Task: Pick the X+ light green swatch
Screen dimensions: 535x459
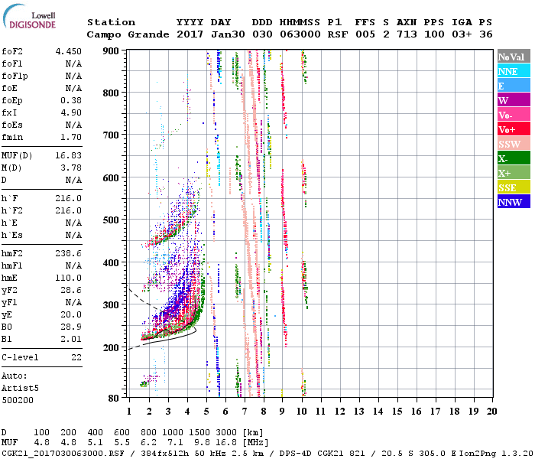Action: click(513, 173)
